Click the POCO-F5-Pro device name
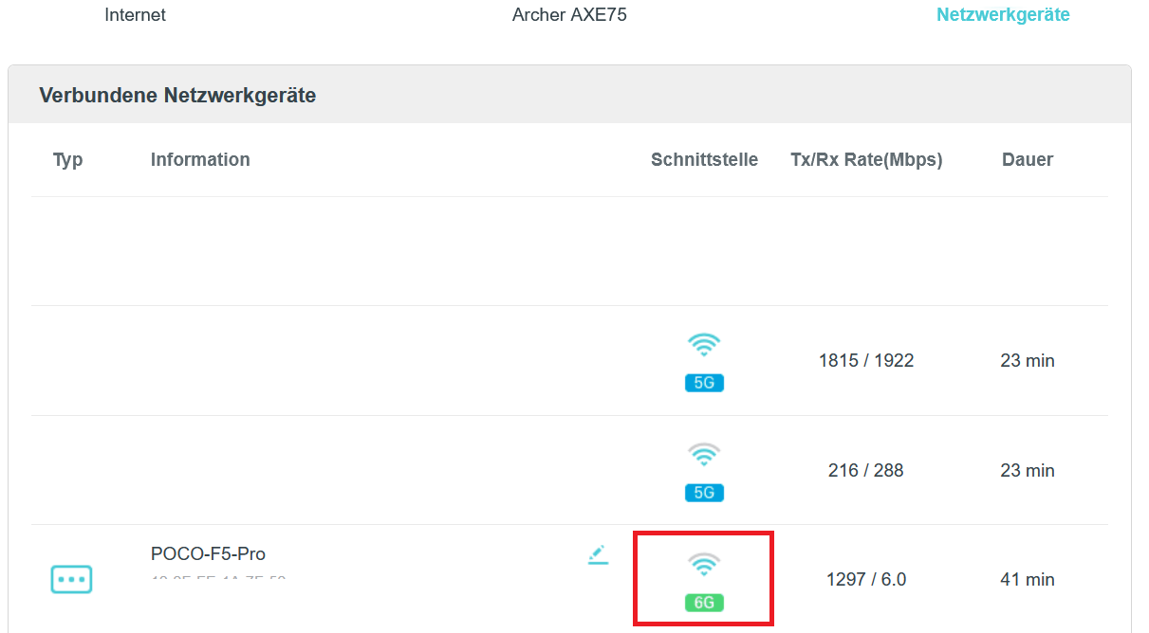The height and width of the screenshot is (633, 1149). (x=208, y=553)
